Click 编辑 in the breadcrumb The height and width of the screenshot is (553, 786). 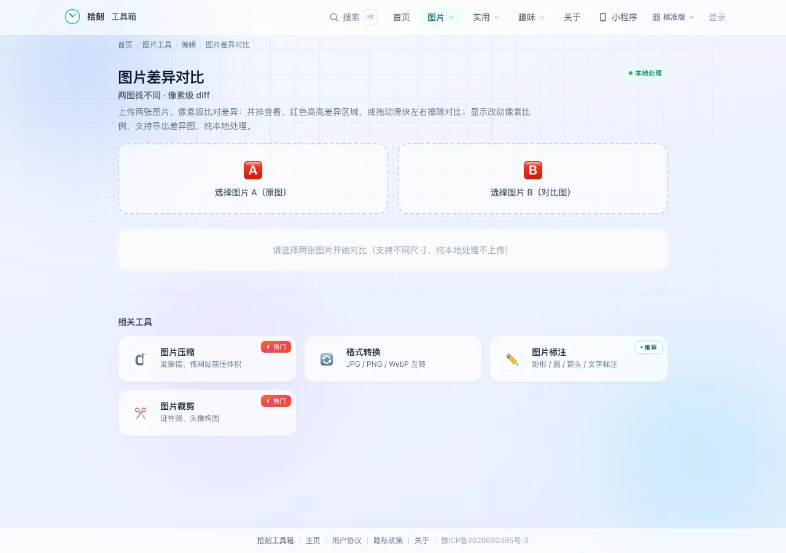189,45
